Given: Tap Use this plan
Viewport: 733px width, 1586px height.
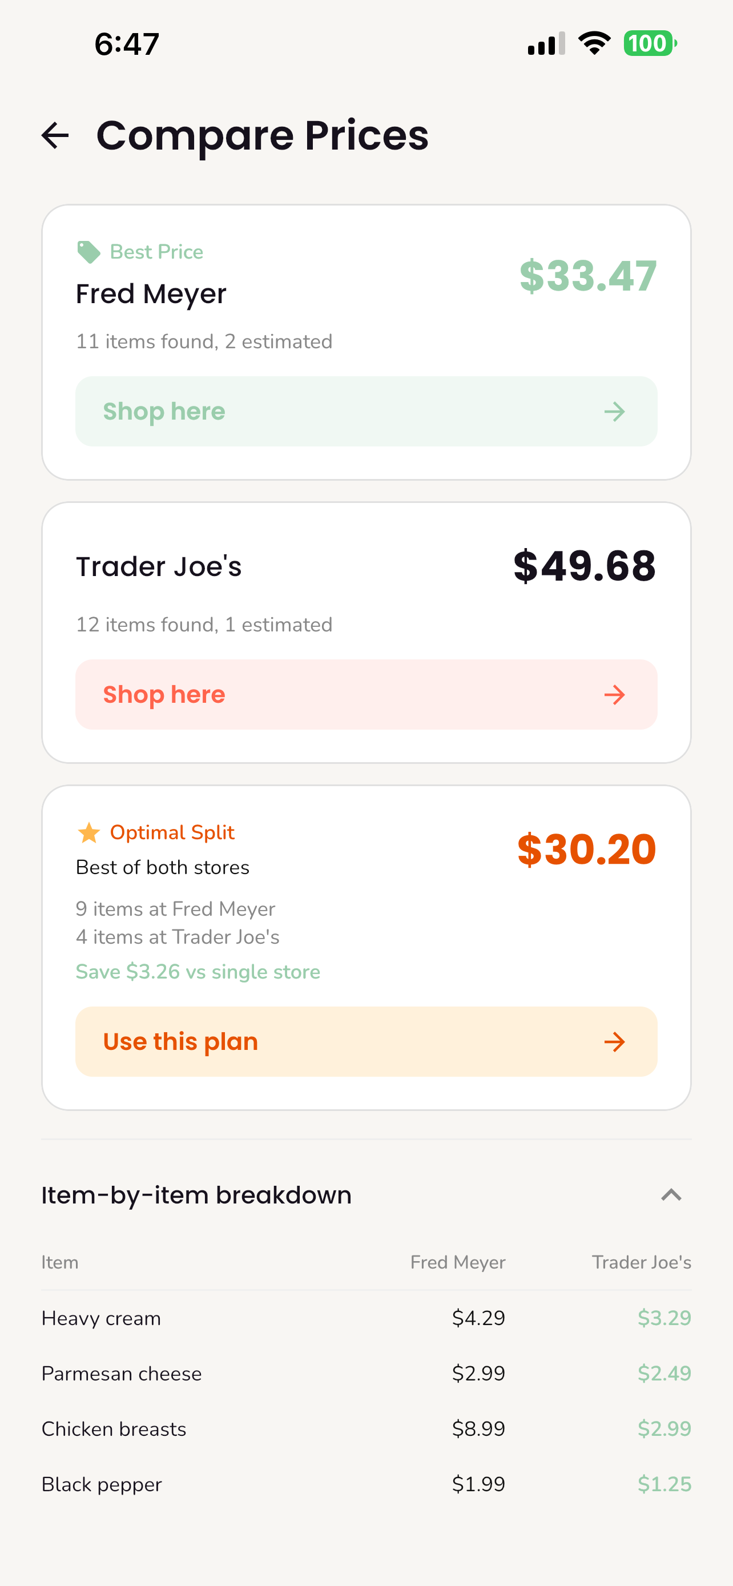Looking at the screenshot, I should (366, 1041).
